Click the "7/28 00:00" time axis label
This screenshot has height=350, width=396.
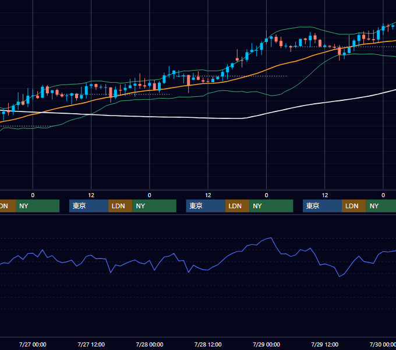click(x=150, y=344)
